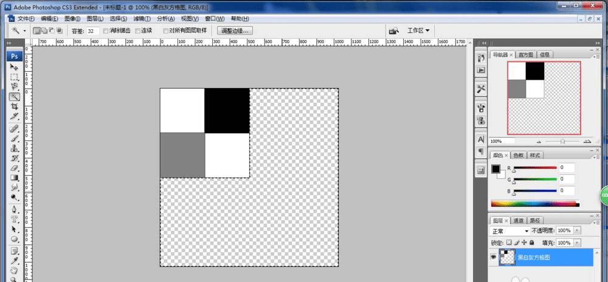Select the Slice tool

click(x=15, y=116)
